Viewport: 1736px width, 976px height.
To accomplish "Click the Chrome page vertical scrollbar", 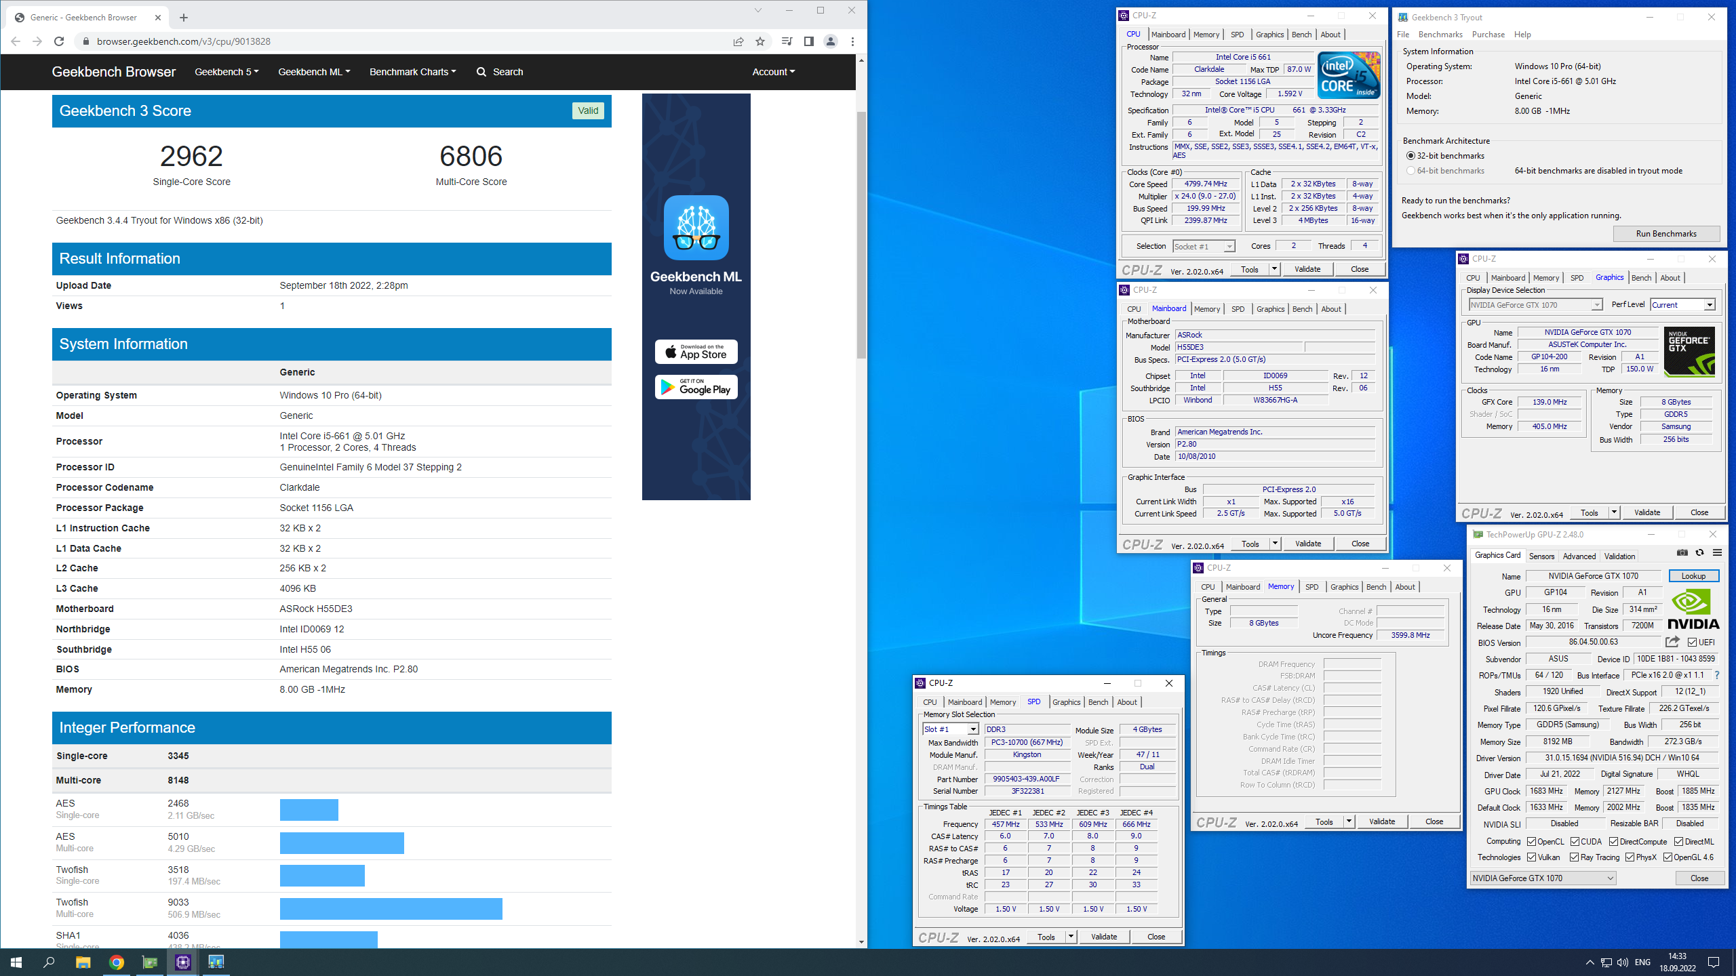I will click(861, 235).
